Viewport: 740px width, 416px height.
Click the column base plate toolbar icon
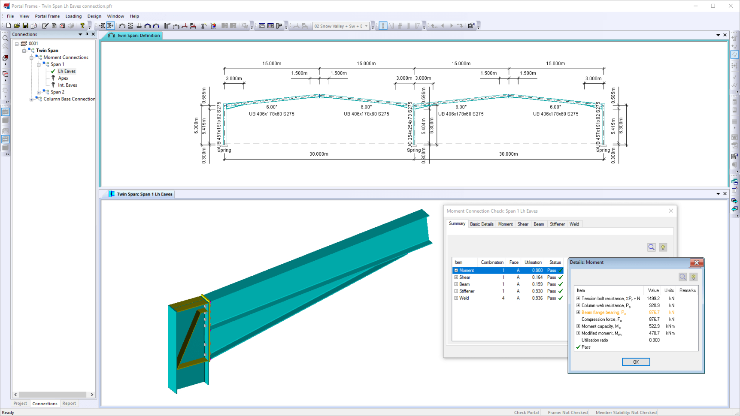pyautogui.click(x=139, y=26)
